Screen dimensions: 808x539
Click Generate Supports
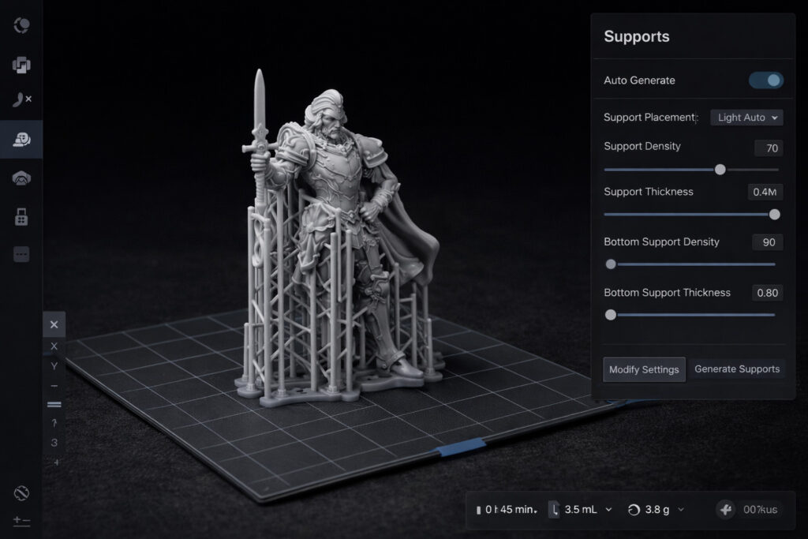point(737,369)
